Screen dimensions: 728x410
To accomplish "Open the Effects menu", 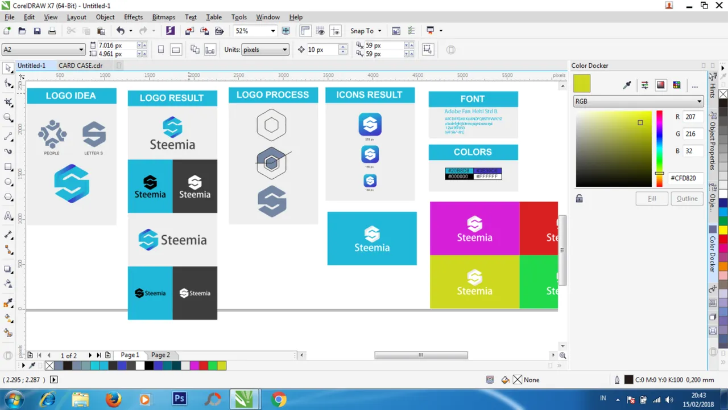I will click(133, 17).
